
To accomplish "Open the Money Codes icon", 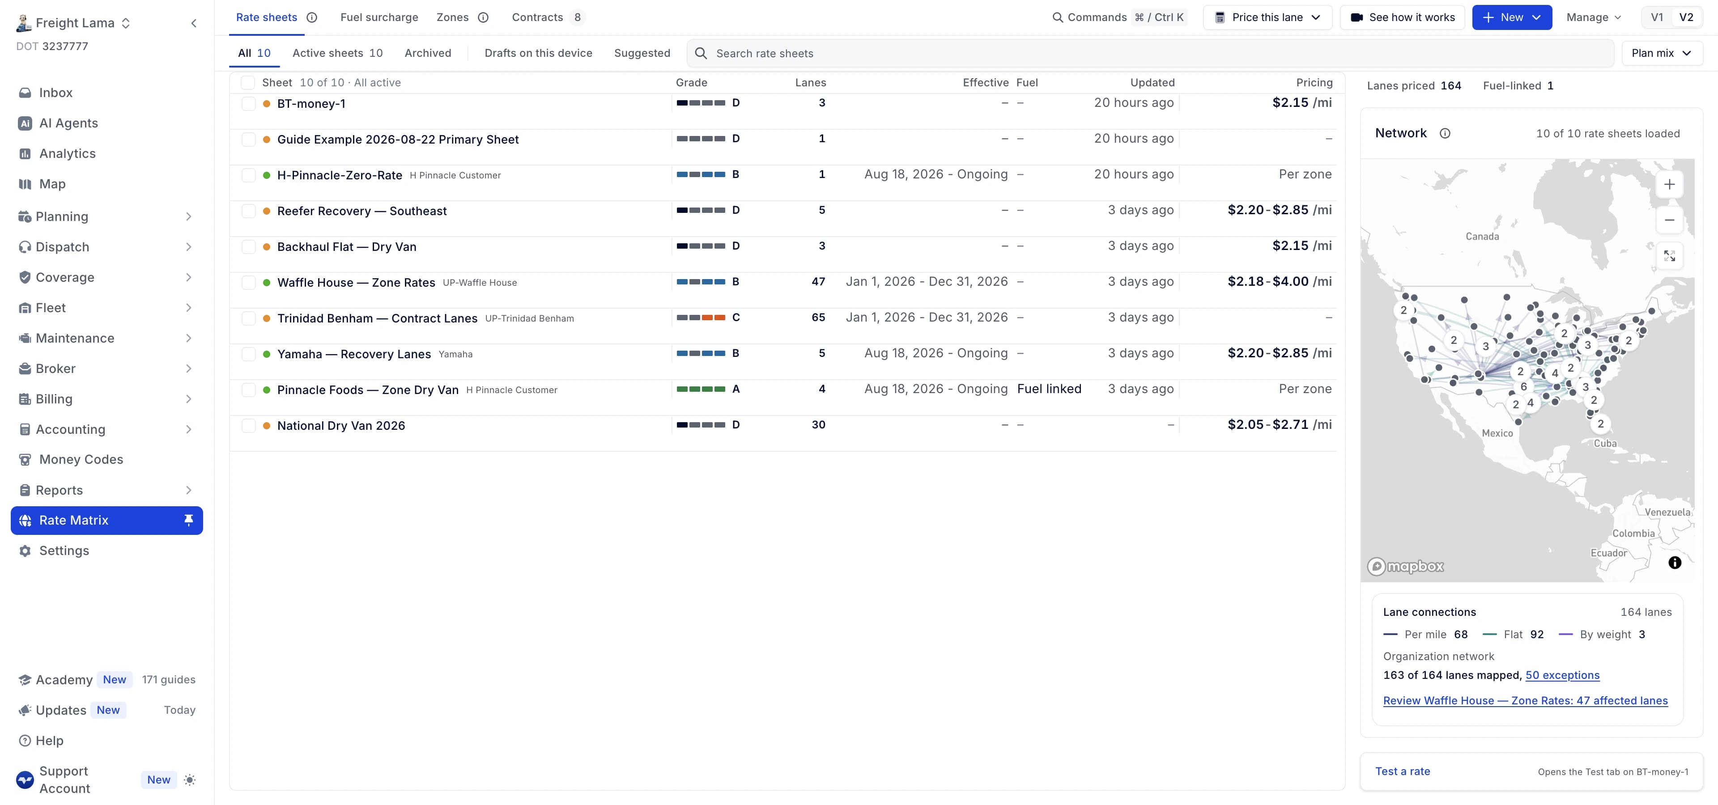I will 25,460.
